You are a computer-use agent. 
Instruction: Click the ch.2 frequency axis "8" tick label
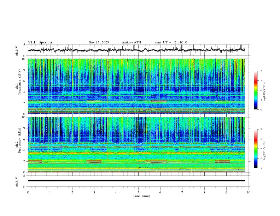tap(25, 128)
